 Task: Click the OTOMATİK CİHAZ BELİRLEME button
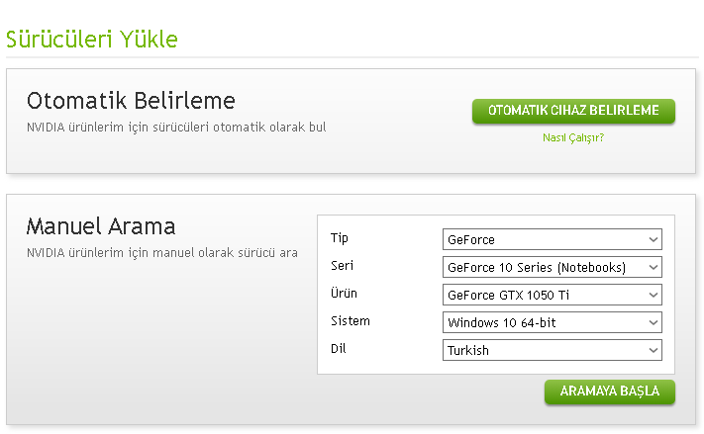573,111
